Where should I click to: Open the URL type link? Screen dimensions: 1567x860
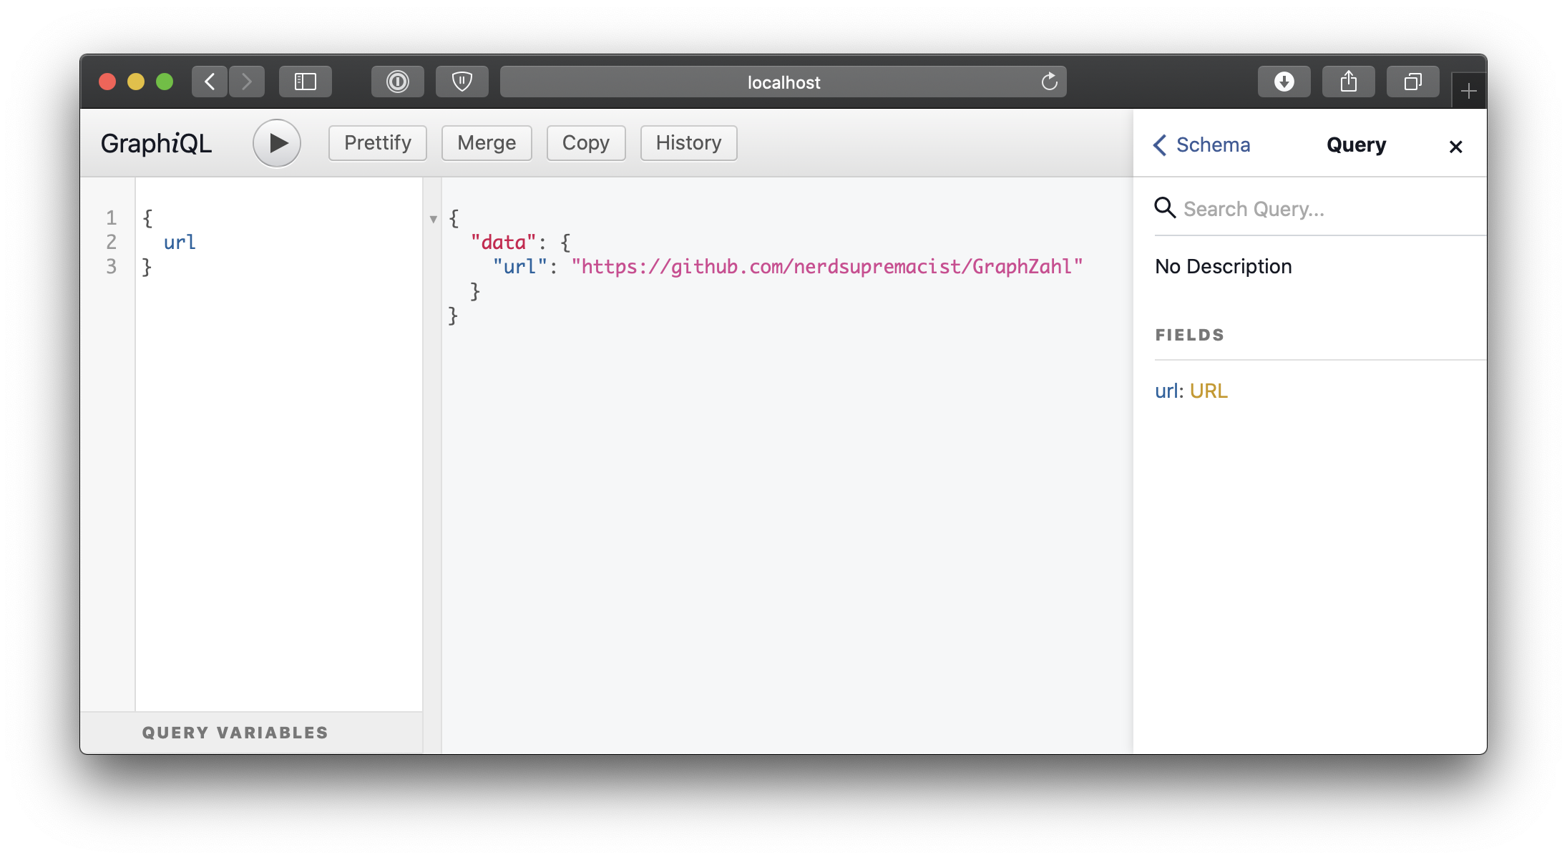tap(1209, 391)
